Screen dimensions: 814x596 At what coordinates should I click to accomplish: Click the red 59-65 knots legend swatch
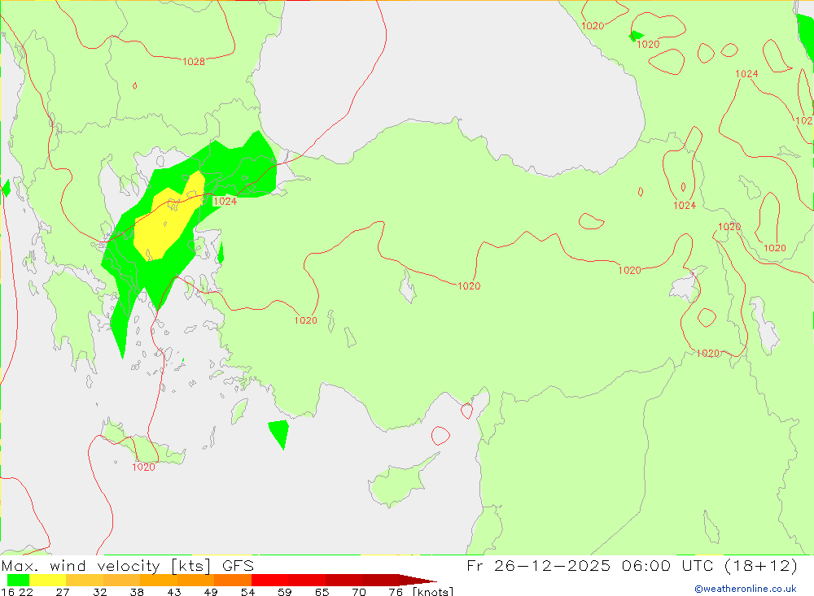(307, 580)
